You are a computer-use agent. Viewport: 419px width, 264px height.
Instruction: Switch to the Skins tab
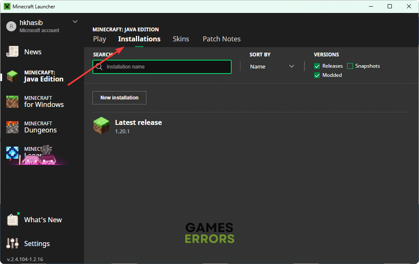[x=181, y=38]
